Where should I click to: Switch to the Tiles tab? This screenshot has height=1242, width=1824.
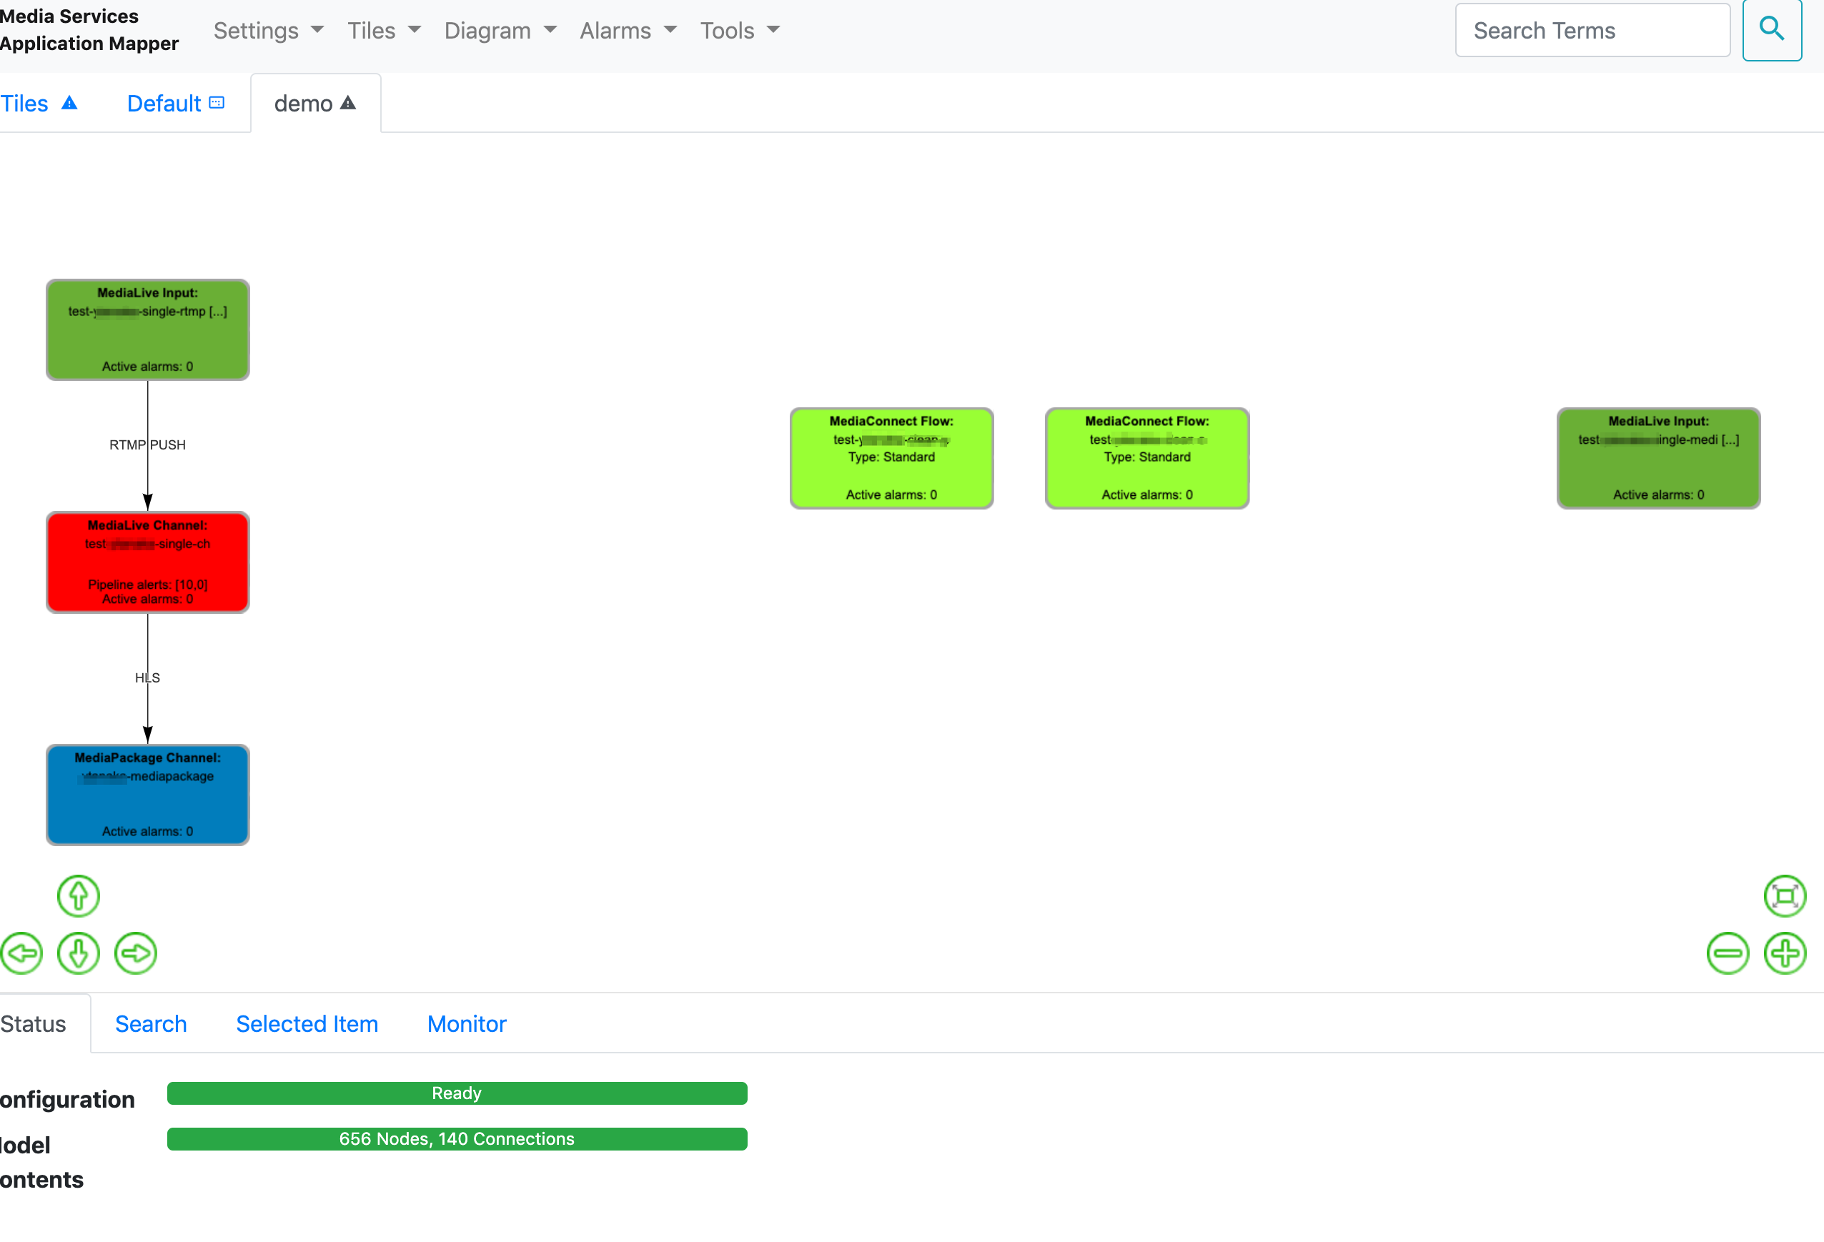pos(39,103)
